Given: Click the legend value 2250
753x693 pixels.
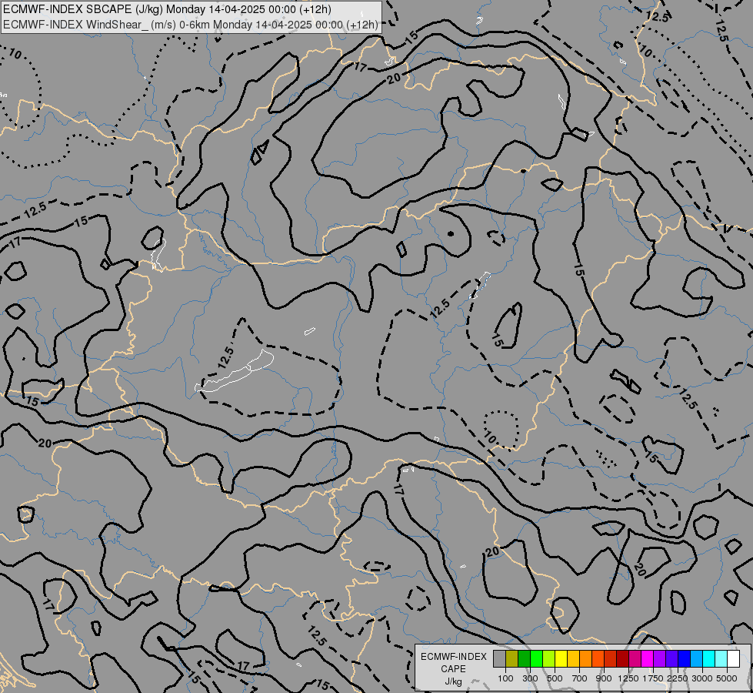Looking at the screenshot, I should tap(678, 678).
